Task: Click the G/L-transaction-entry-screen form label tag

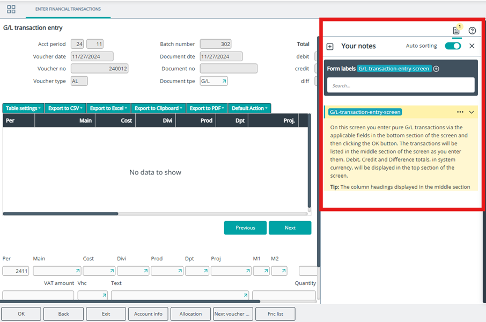Action: [x=394, y=69]
